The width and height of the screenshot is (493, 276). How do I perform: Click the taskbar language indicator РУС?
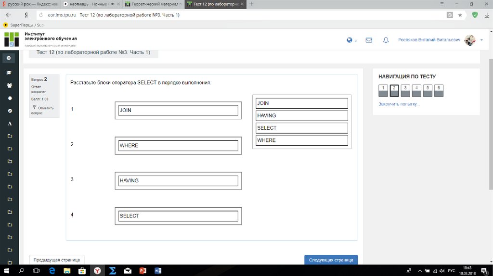[452, 271]
